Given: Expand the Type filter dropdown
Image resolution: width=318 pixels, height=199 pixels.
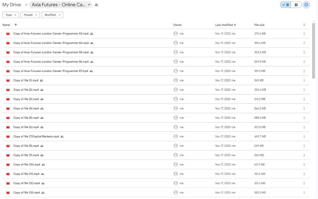Looking at the screenshot, I should click(x=11, y=15).
